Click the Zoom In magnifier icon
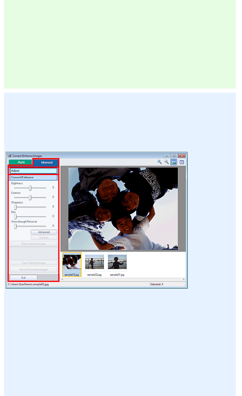 [x=159, y=162]
